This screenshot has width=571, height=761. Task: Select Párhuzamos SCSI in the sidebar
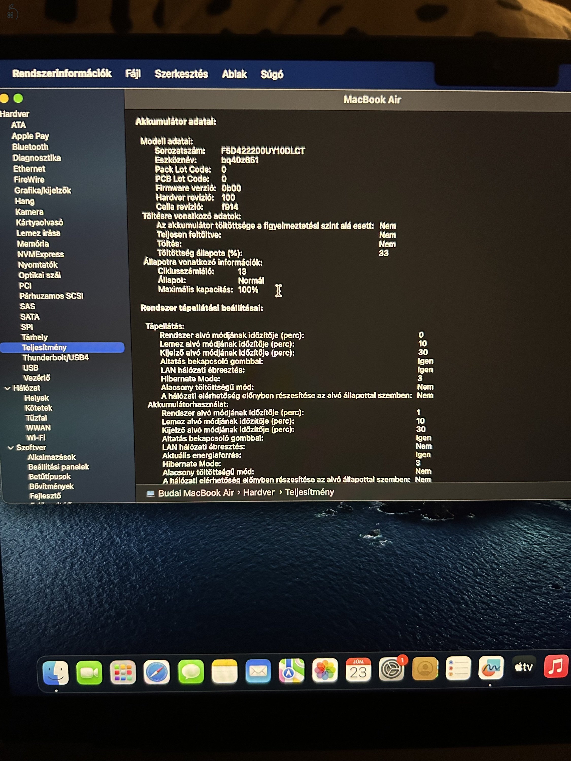tap(51, 296)
